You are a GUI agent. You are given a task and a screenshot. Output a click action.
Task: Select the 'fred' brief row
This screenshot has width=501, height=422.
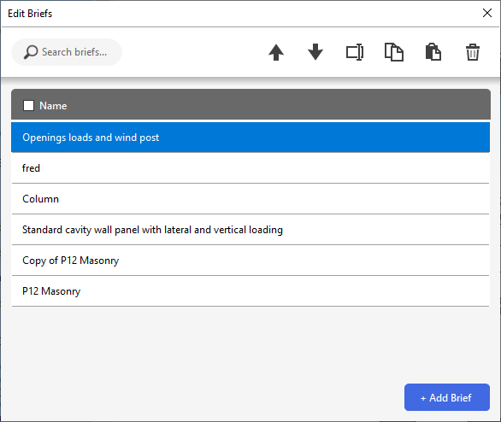pos(250,168)
